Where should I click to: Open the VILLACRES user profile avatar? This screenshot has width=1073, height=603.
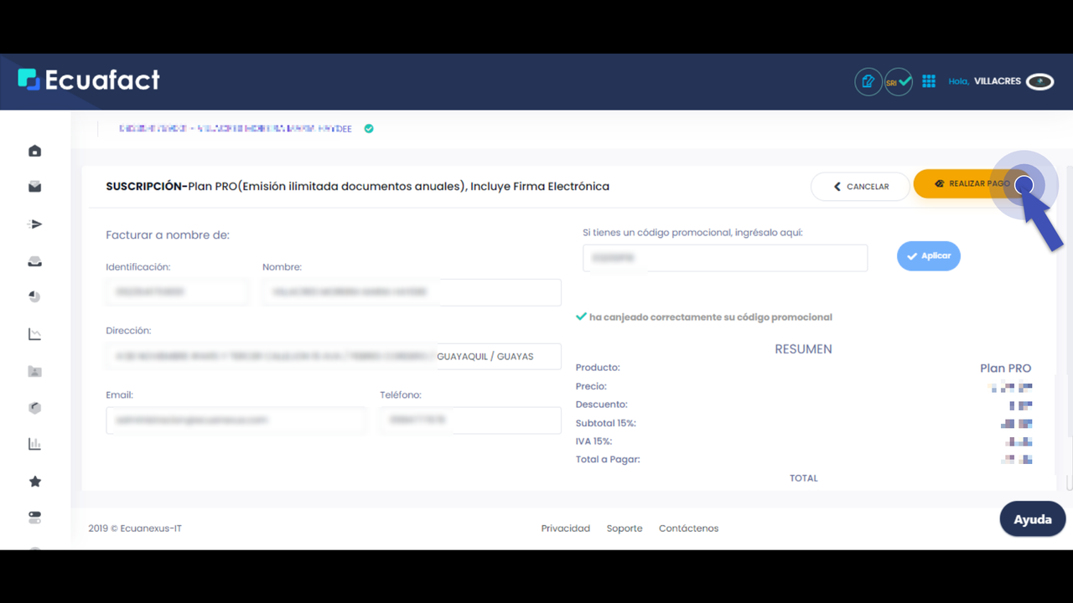(x=1040, y=81)
